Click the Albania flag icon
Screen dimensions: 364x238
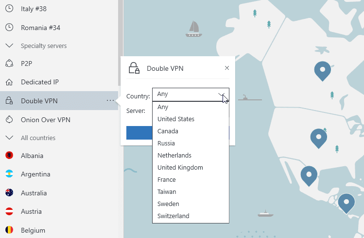click(9, 156)
